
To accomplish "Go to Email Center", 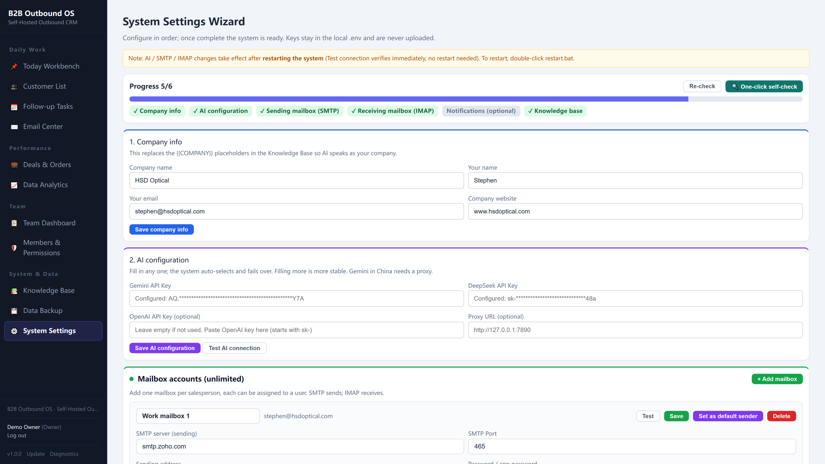I will 53,127.
